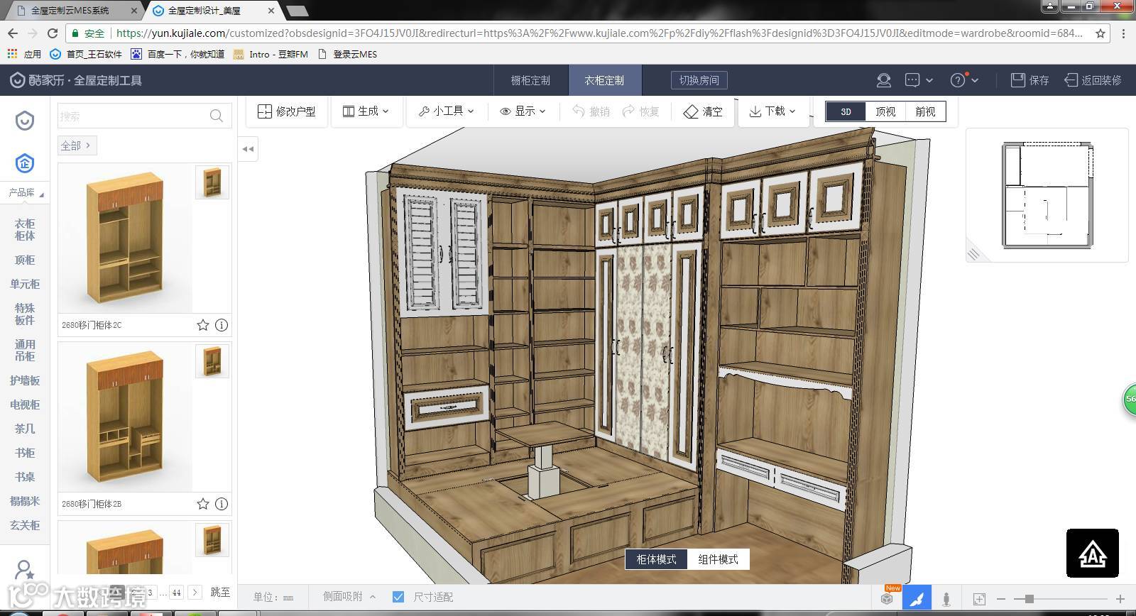Click 清空 to clear the design

703,111
